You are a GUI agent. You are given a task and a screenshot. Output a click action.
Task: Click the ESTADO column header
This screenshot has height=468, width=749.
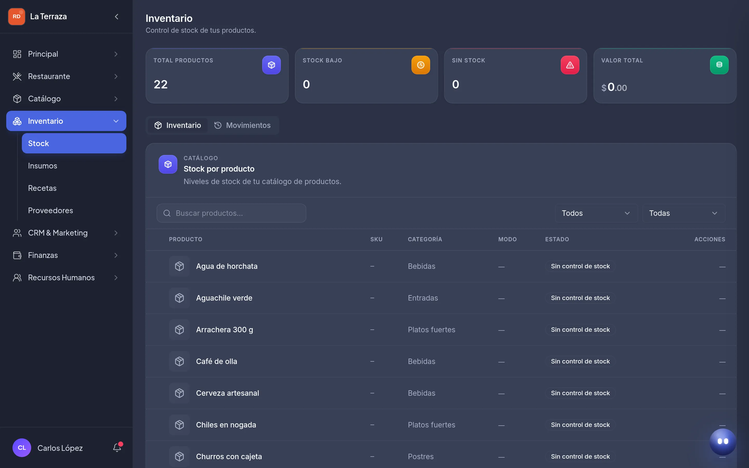coord(557,239)
